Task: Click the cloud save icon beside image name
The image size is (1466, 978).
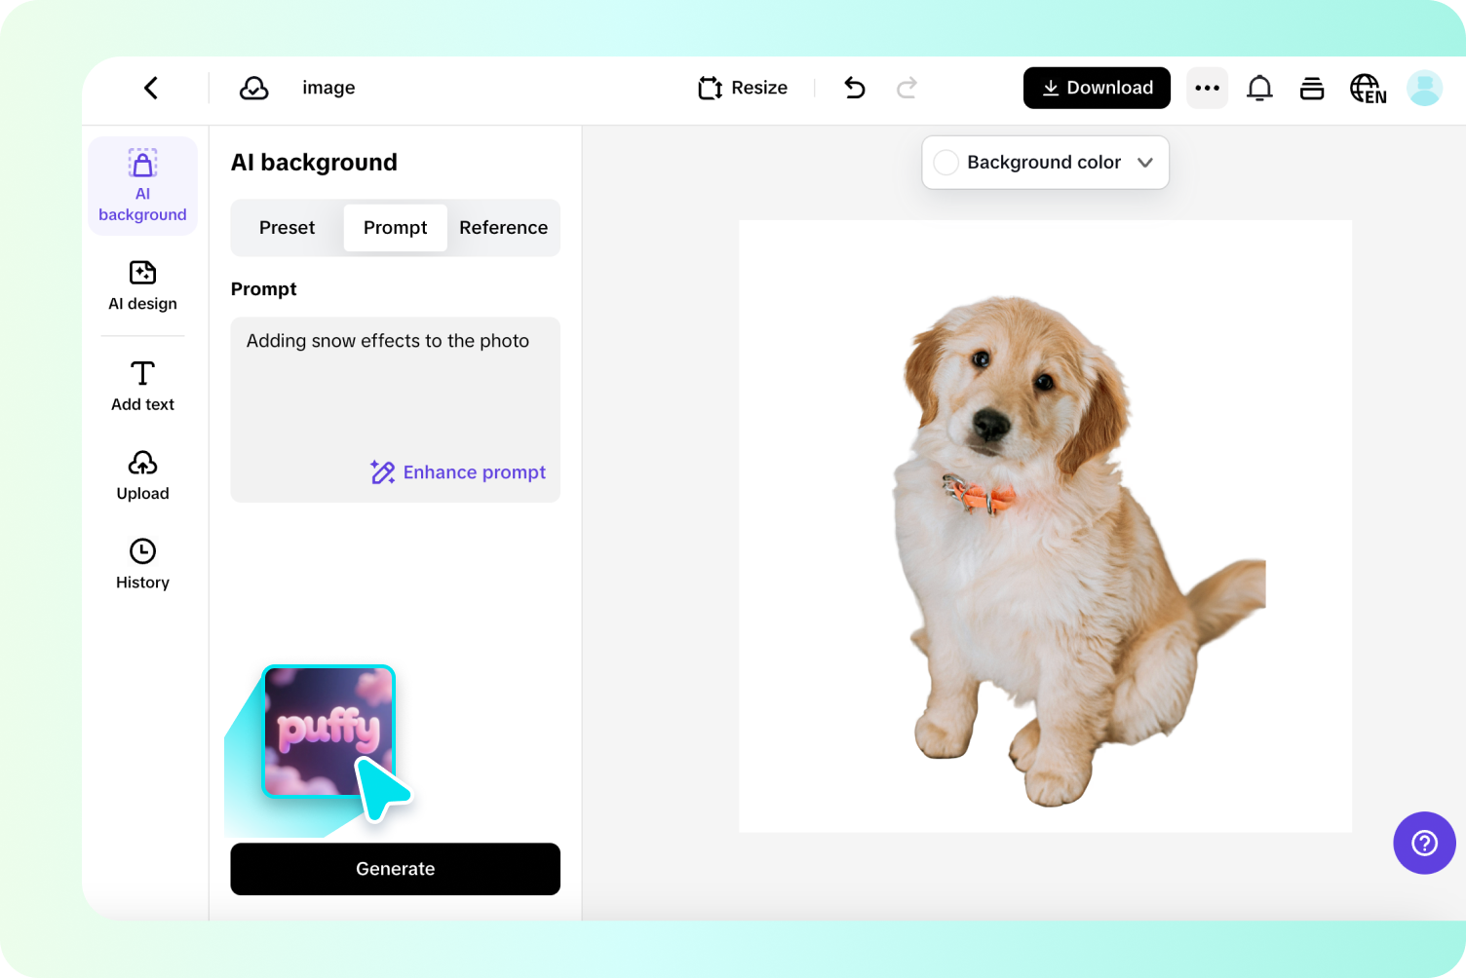Action: (253, 88)
